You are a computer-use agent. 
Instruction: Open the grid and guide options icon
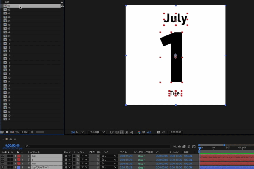[x=131, y=132]
